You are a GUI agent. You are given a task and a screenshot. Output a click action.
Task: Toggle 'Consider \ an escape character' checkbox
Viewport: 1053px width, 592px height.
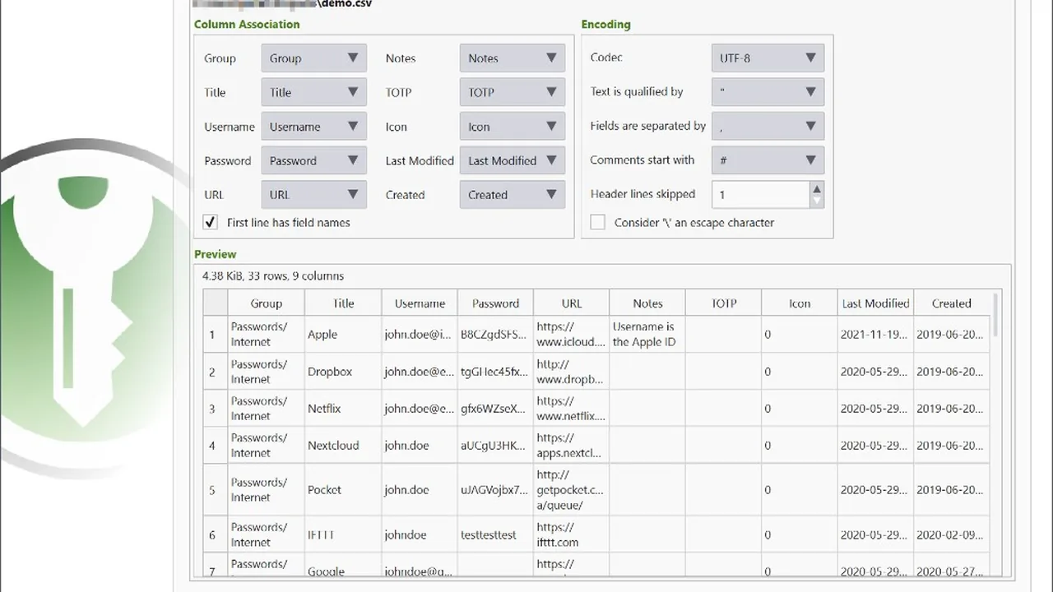click(598, 222)
